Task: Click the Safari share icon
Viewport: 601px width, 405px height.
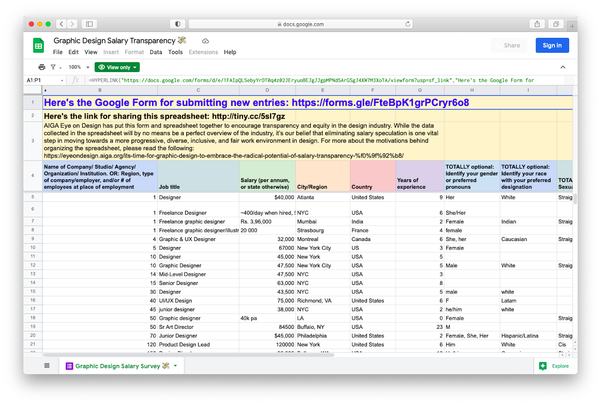Action: 537,24
